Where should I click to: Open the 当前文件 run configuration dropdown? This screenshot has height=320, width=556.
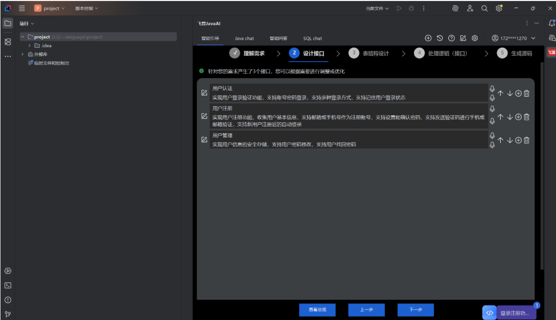click(377, 8)
